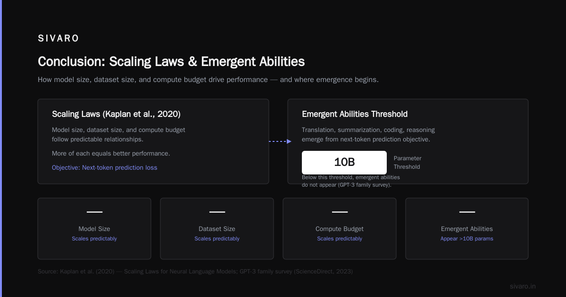Viewport: 566px width, 297px height.
Task: Click the dashed arrow between cards
Action: 280,141
